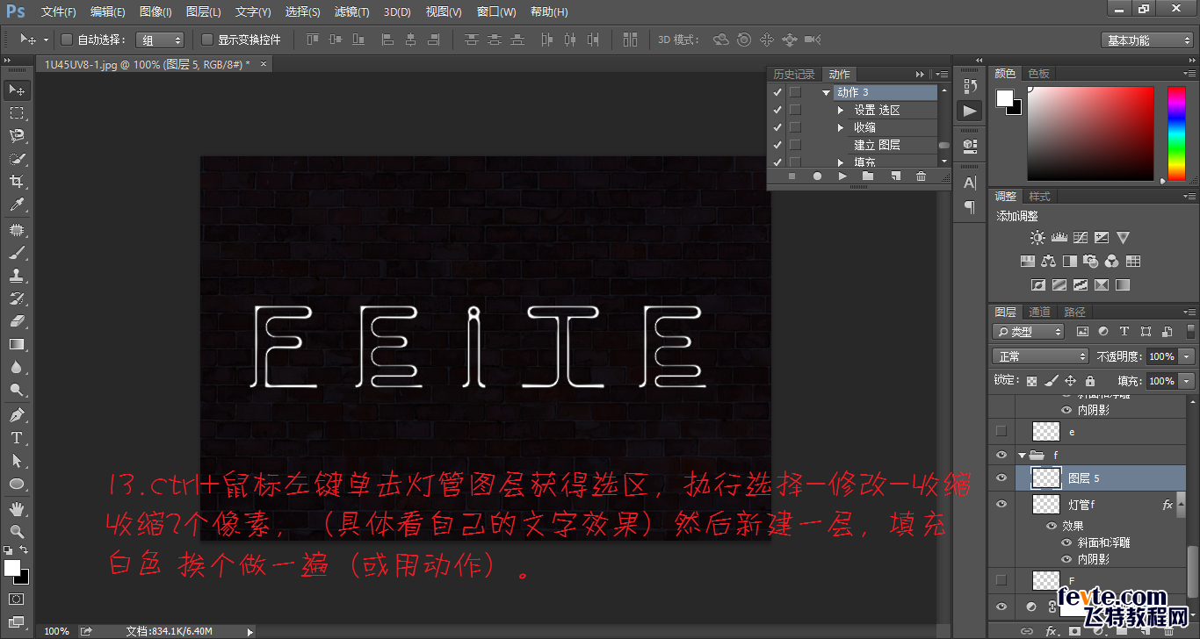Click the 1U45UV8-1.jpg document tab
The image size is (1200, 639).
105,63
